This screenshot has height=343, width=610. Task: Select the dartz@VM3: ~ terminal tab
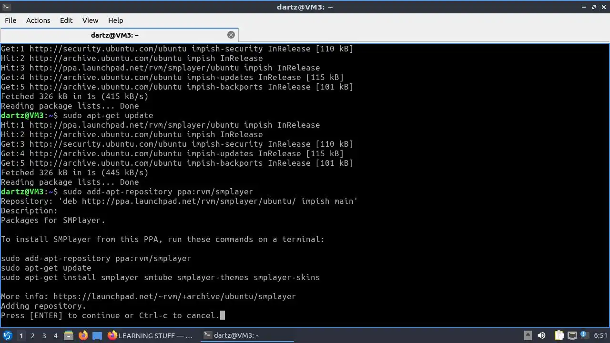click(119, 35)
